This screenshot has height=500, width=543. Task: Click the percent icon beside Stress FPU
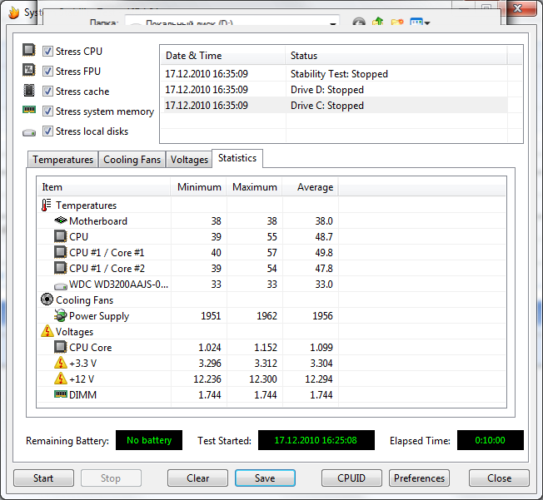pos(29,70)
